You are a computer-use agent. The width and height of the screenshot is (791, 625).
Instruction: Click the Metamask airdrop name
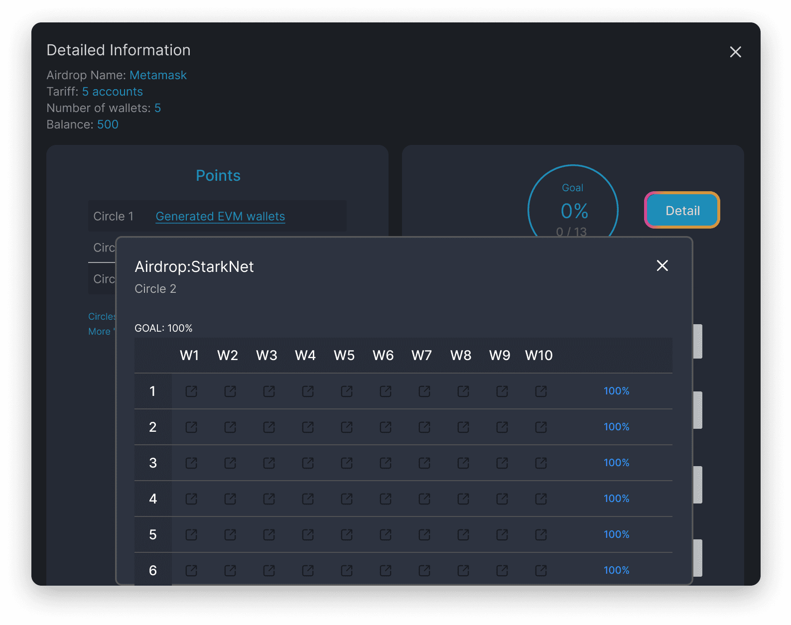tap(158, 75)
